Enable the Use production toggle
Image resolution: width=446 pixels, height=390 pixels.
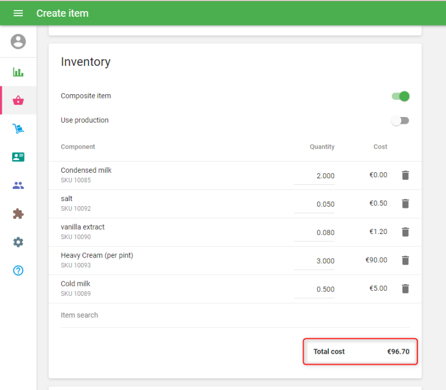pos(400,120)
